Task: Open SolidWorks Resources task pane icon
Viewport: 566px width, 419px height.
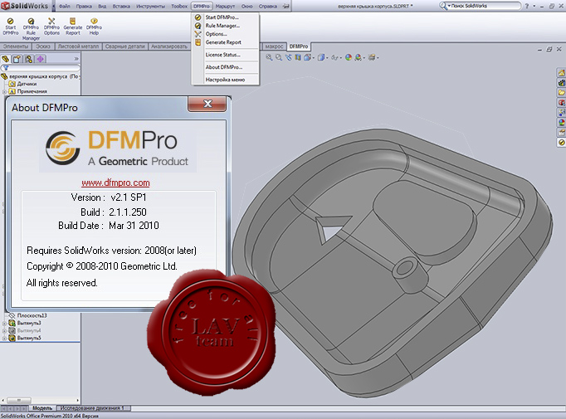Action: click(x=561, y=73)
